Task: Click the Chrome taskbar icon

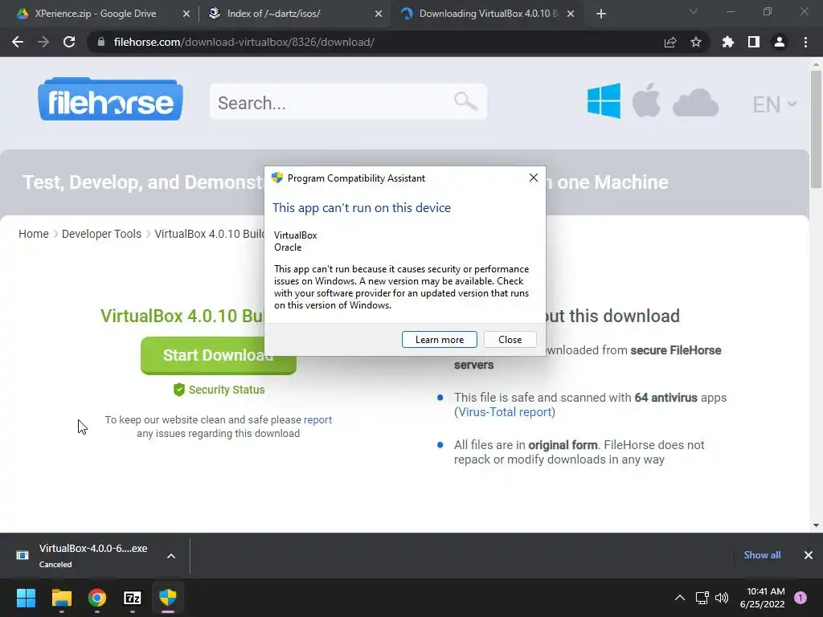Action: (97, 598)
